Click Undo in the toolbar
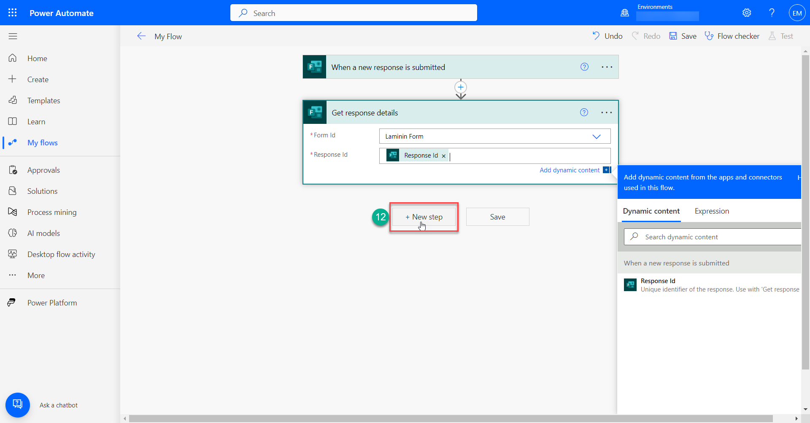The width and height of the screenshot is (810, 423). pyautogui.click(x=607, y=36)
